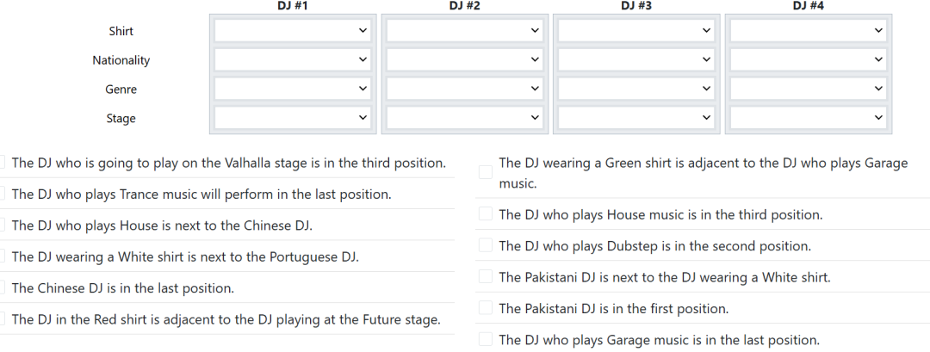Check the House music third position clue
Viewport: 930px width, 352px height.
(x=486, y=214)
